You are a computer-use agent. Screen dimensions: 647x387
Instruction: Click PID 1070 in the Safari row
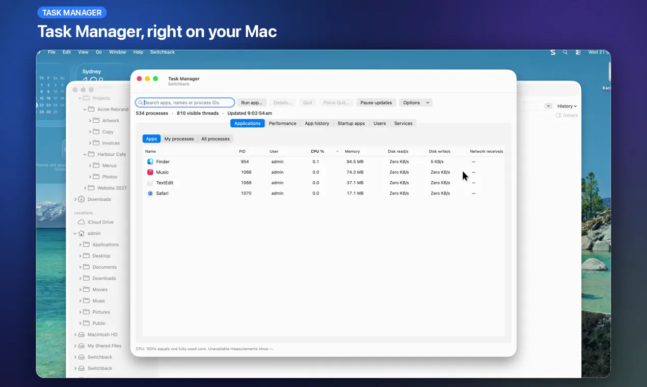coord(246,193)
